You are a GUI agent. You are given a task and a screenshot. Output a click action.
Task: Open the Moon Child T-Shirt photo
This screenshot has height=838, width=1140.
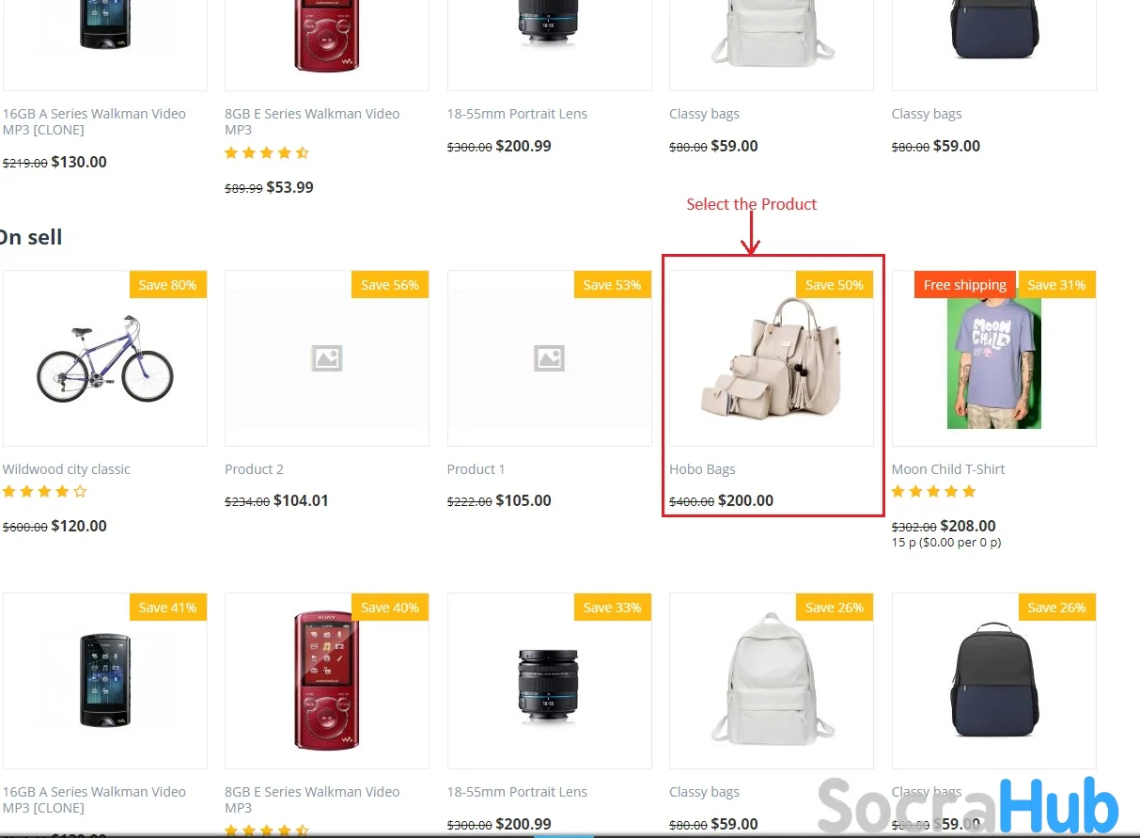[x=993, y=362]
